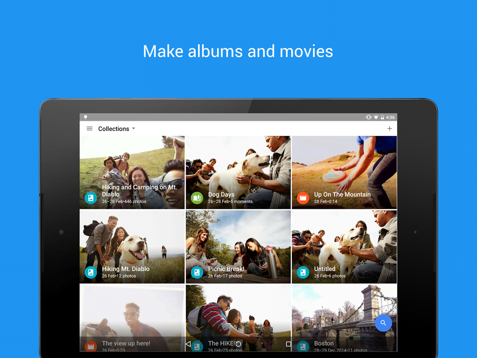This screenshot has width=477, height=358.
Task: Open the Boston album bridge thumbnail
Action: tap(344, 318)
